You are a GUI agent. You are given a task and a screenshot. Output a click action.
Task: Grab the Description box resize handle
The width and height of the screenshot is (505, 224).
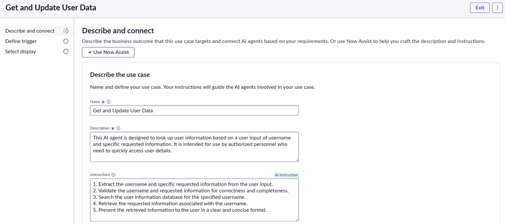pos(297,160)
